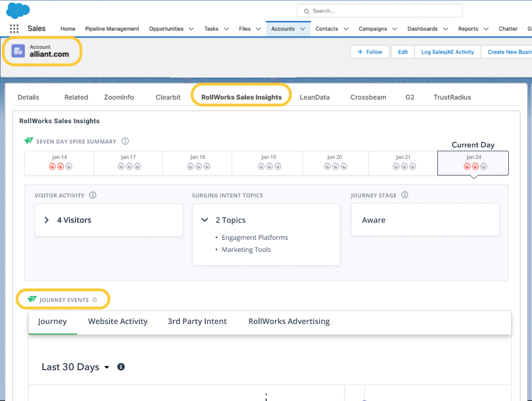Switch to the Website Activity tab

click(x=118, y=321)
